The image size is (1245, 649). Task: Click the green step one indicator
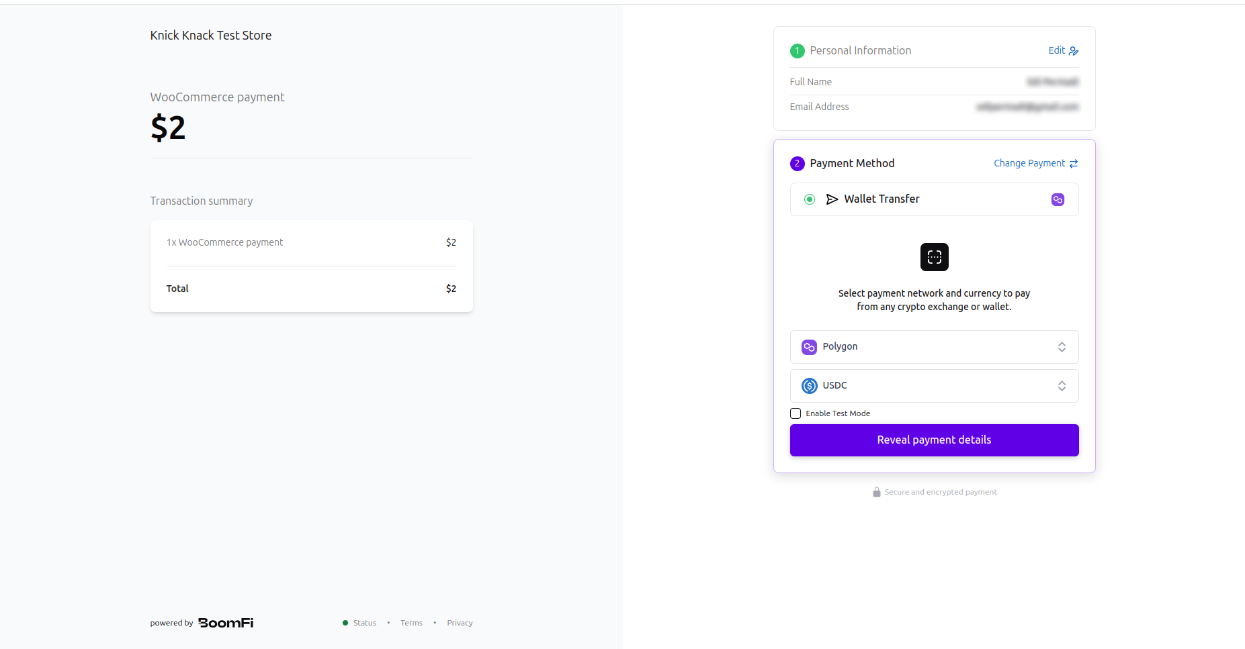point(797,50)
